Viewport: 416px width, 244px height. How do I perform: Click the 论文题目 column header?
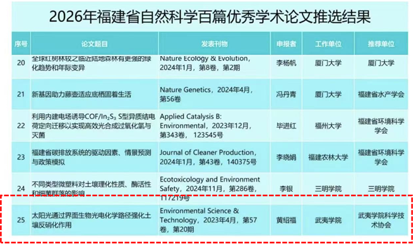point(95,44)
